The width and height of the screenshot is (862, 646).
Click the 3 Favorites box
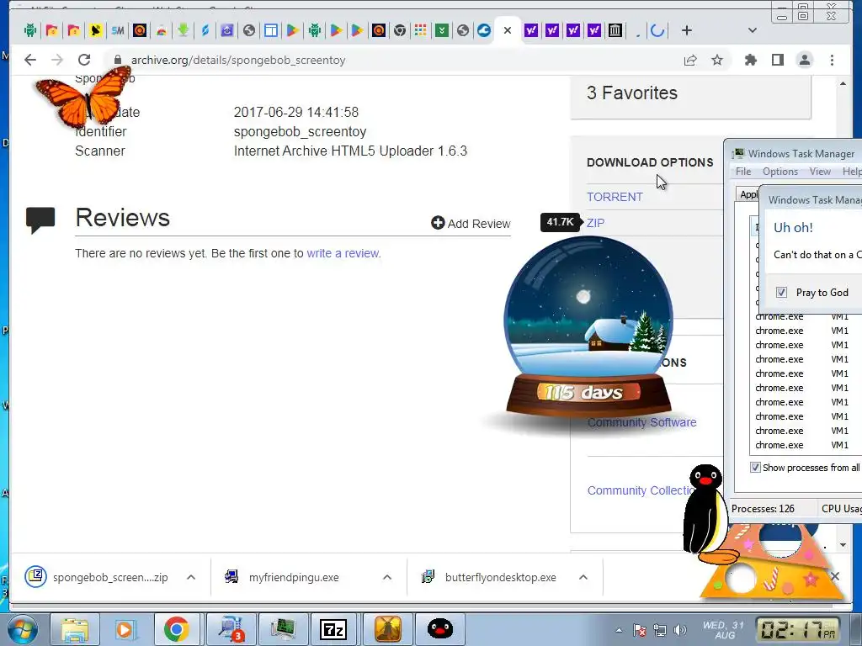click(690, 97)
